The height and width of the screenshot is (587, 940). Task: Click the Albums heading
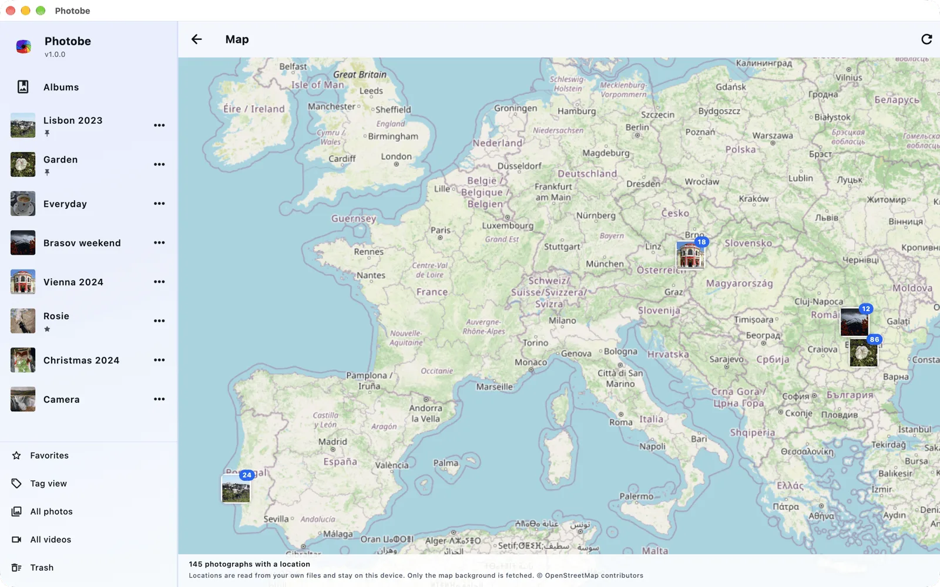pos(61,87)
